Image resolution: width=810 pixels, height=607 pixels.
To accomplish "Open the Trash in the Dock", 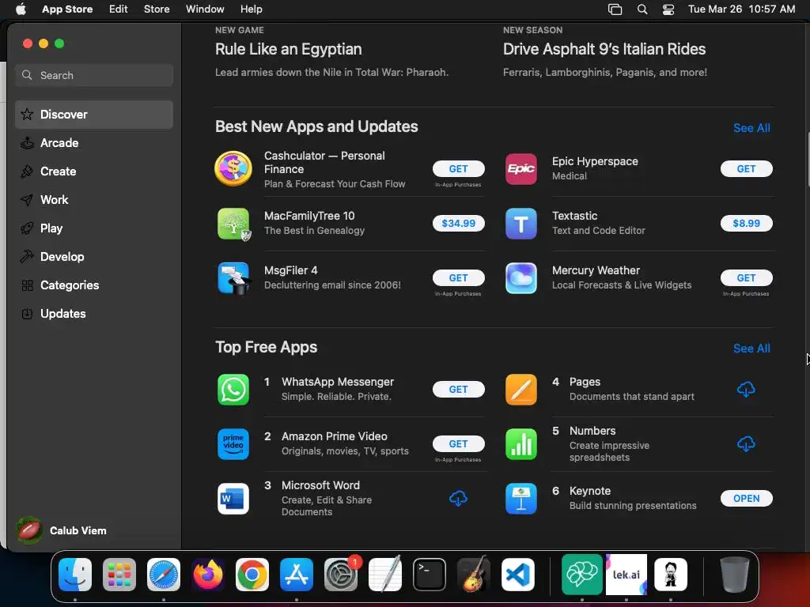I will pyautogui.click(x=735, y=575).
